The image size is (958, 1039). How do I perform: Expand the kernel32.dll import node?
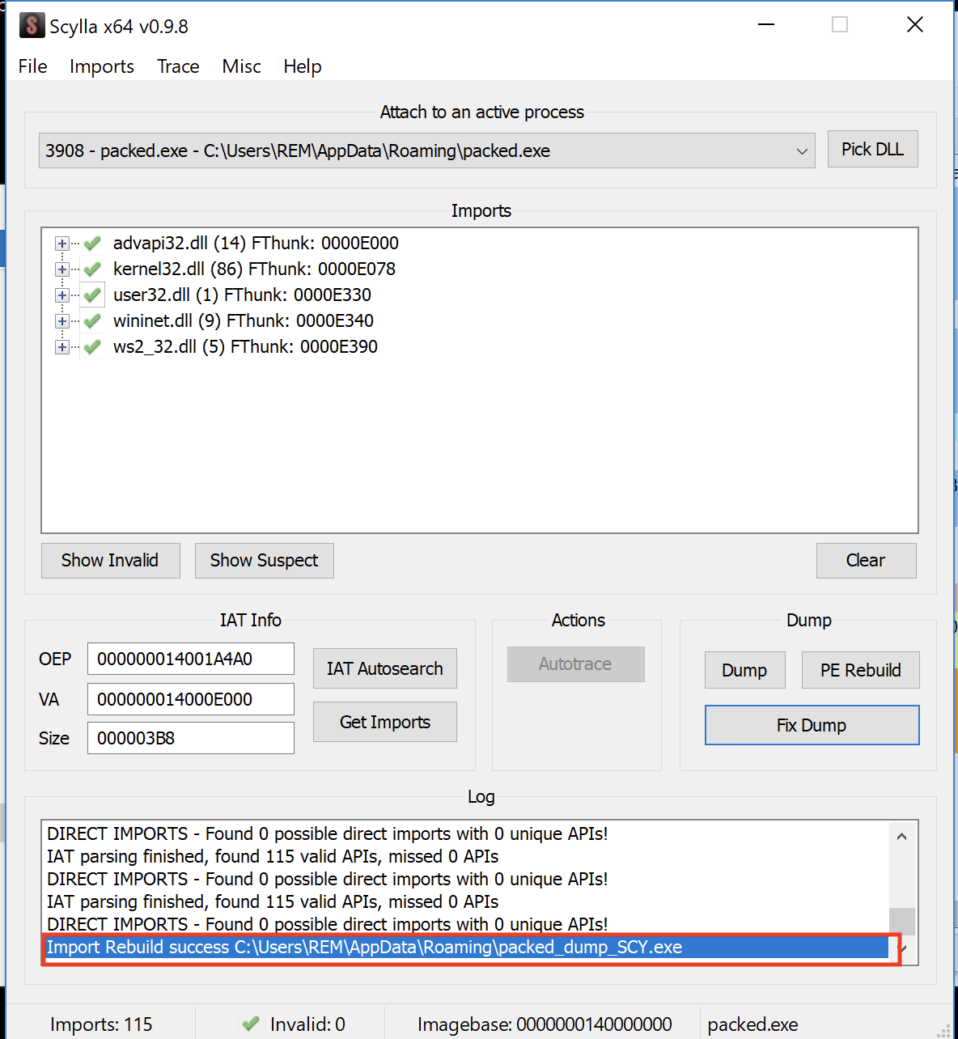pyautogui.click(x=61, y=269)
